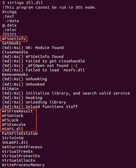The image size is (136, 168).
Task: Click the highlighted MSXFS.dll text
Action: pyautogui.click(x=13, y=129)
